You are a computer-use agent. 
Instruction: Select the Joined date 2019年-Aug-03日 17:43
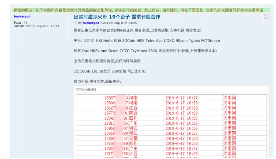[x=36, y=26]
